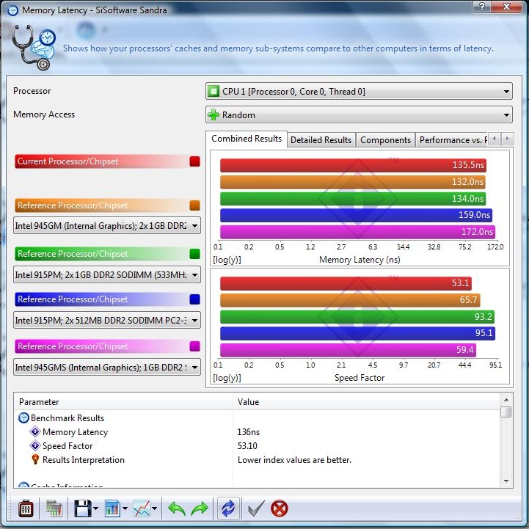Open the save icon's dropdown arrow
The image size is (529, 529).
click(95, 508)
